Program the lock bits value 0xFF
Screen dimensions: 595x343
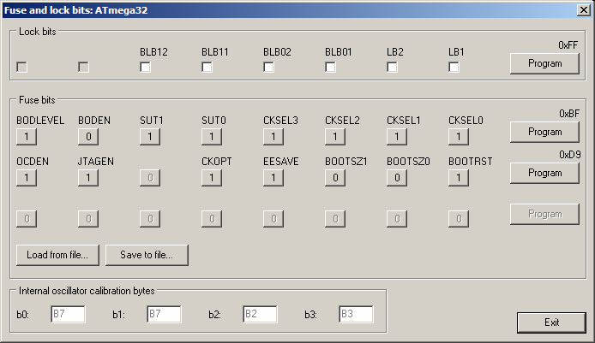pos(545,63)
